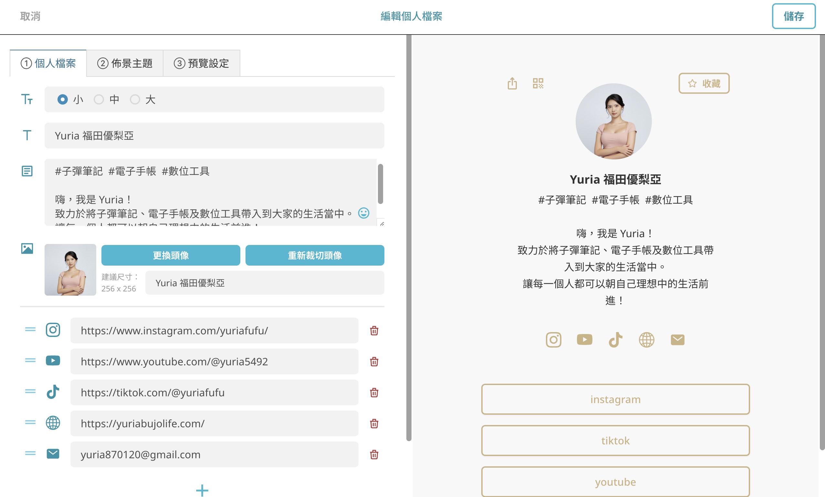Open the instagram link button in preview

615,399
